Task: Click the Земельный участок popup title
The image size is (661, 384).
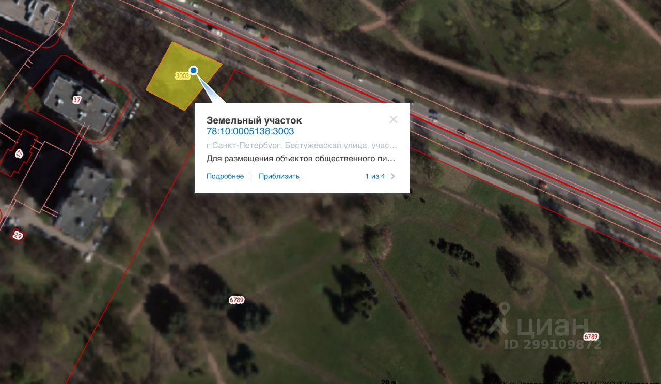Action: click(x=254, y=120)
